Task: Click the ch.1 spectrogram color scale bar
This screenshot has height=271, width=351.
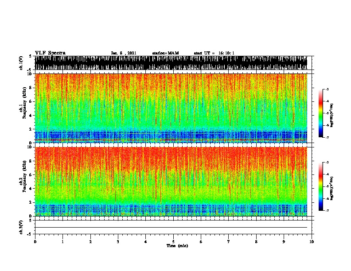Action: click(321, 113)
